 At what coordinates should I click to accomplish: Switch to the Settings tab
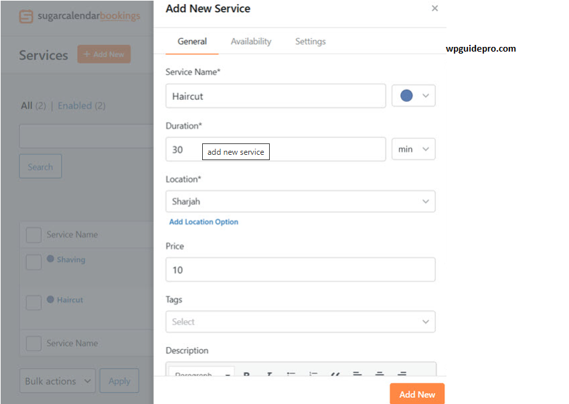pyautogui.click(x=310, y=42)
